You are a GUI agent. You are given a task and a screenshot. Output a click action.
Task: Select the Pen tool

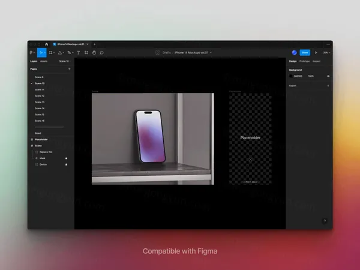[70, 53]
